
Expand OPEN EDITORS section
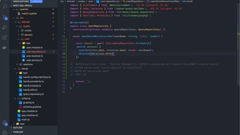click(11, 1)
